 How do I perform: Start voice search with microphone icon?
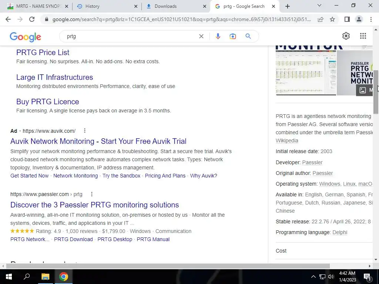(x=218, y=36)
